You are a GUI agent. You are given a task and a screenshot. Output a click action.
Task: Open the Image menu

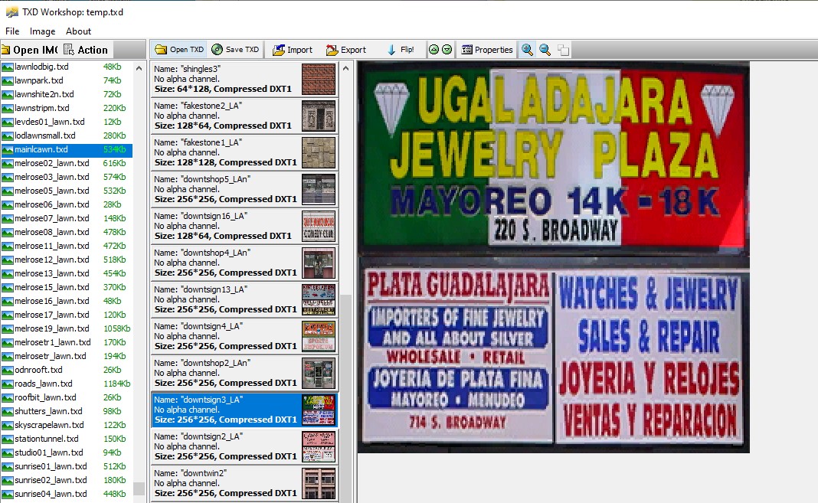click(x=42, y=31)
